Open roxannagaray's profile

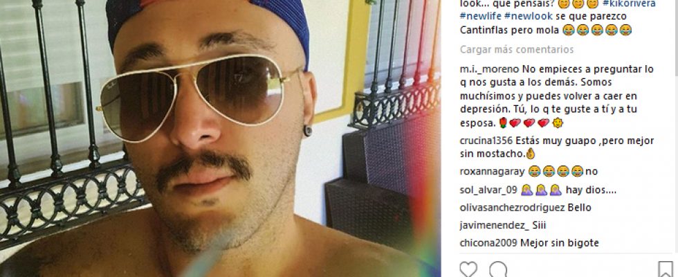coord(492,172)
